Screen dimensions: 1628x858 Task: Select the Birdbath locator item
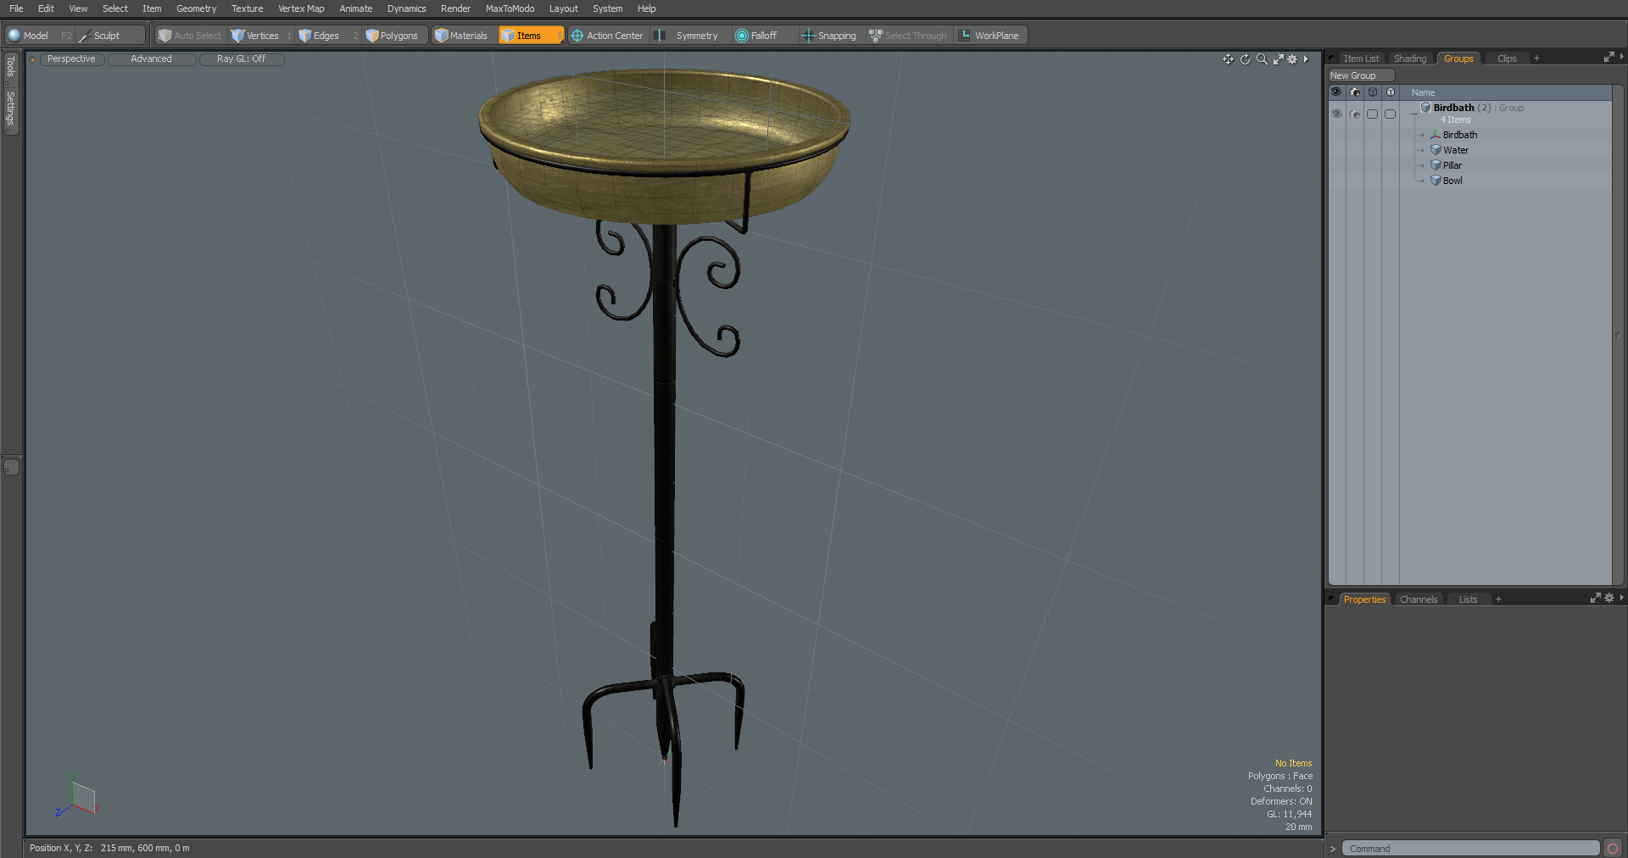point(1459,135)
